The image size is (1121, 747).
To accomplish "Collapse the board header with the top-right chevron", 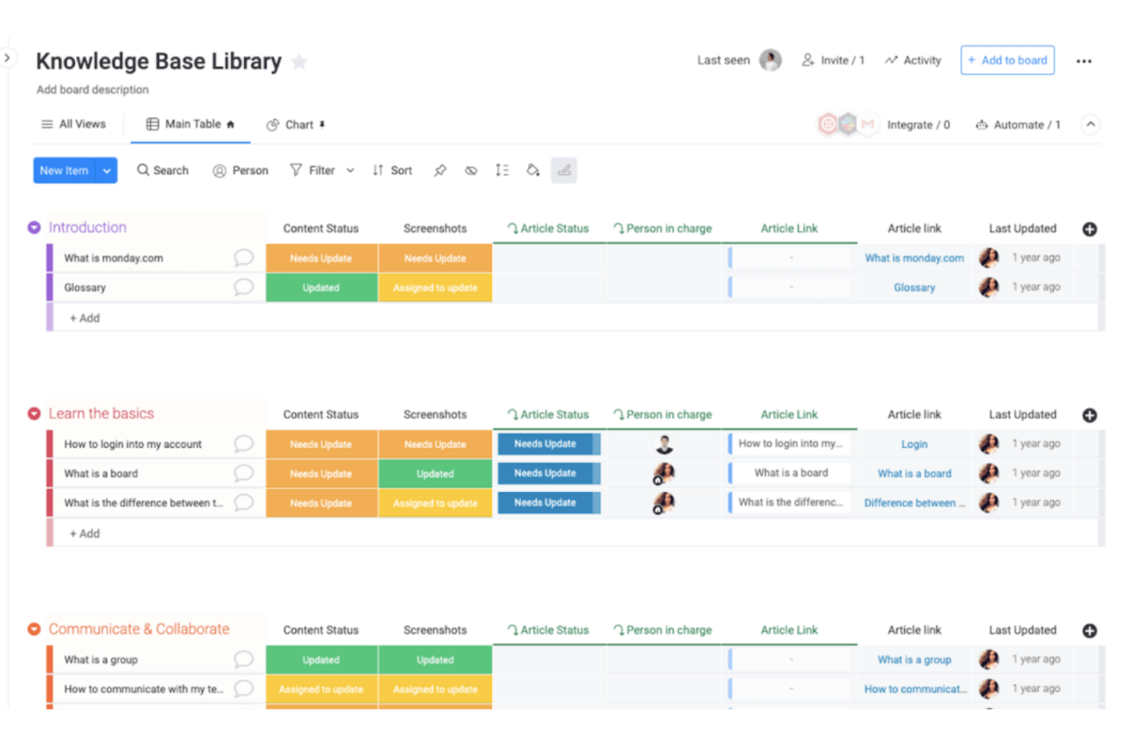I will (1090, 124).
